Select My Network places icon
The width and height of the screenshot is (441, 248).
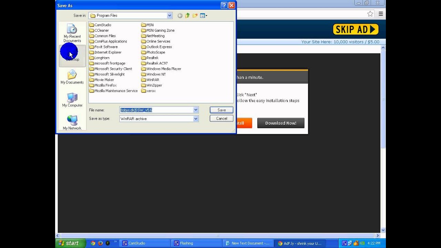tap(72, 123)
